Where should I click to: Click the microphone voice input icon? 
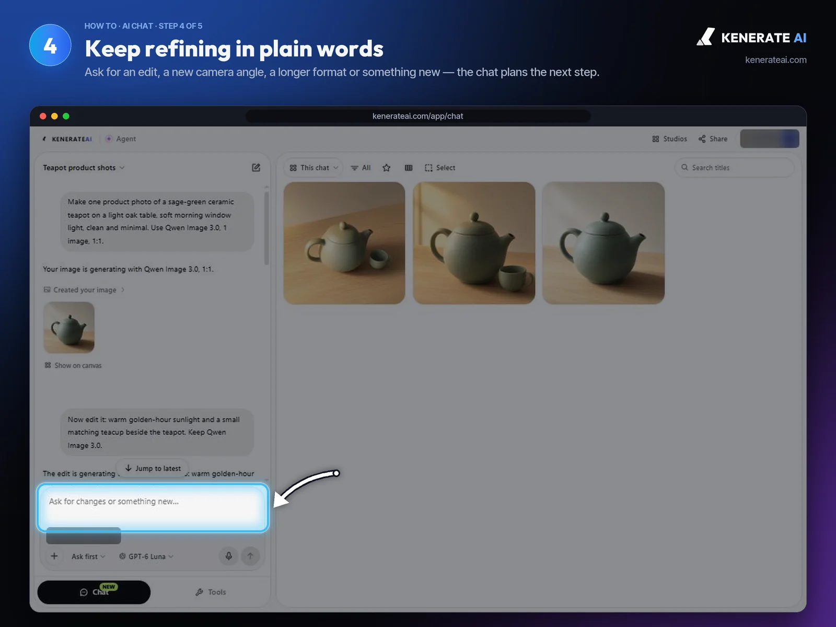[x=229, y=556]
